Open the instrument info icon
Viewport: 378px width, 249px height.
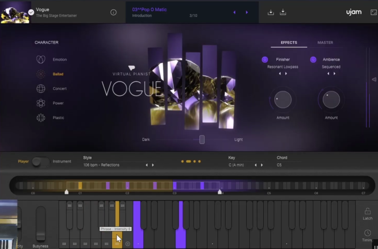(114, 11)
